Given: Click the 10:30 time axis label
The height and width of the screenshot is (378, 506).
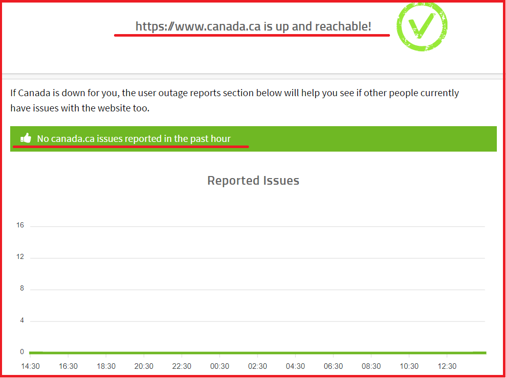Looking at the screenshot, I should [409, 366].
